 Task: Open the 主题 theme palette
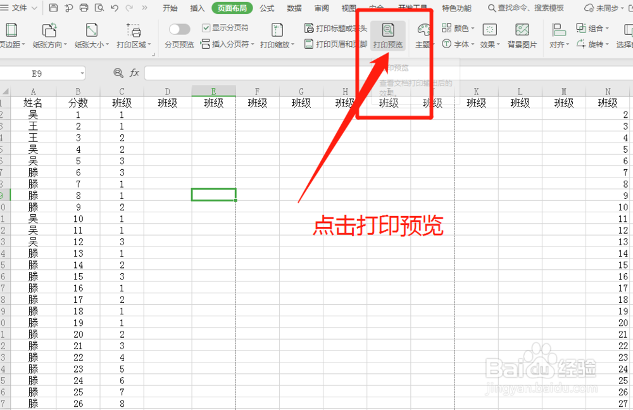pyautogui.click(x=424, y=36)
